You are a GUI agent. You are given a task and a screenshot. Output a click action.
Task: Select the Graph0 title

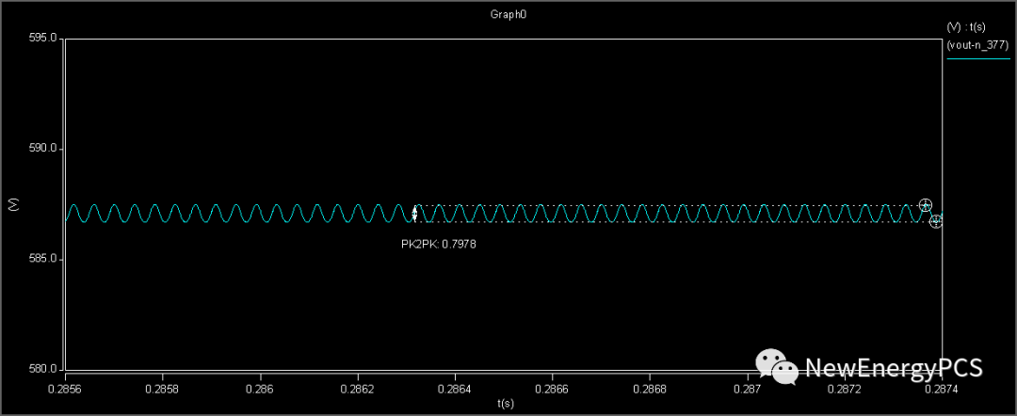[503, 15]
